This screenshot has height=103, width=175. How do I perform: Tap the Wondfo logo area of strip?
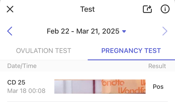124,87
